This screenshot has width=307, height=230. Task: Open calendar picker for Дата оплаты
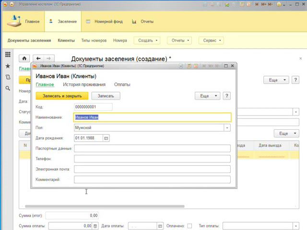[160, 226]
